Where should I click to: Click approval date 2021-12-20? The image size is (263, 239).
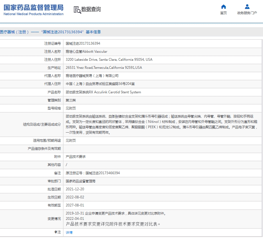point(75,189)
